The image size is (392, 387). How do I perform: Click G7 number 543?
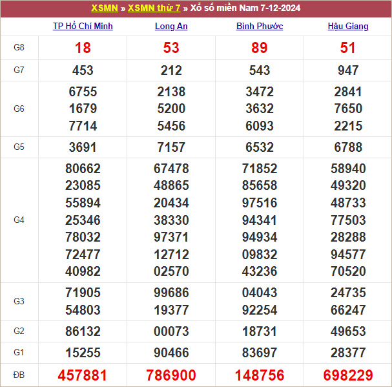260,70
